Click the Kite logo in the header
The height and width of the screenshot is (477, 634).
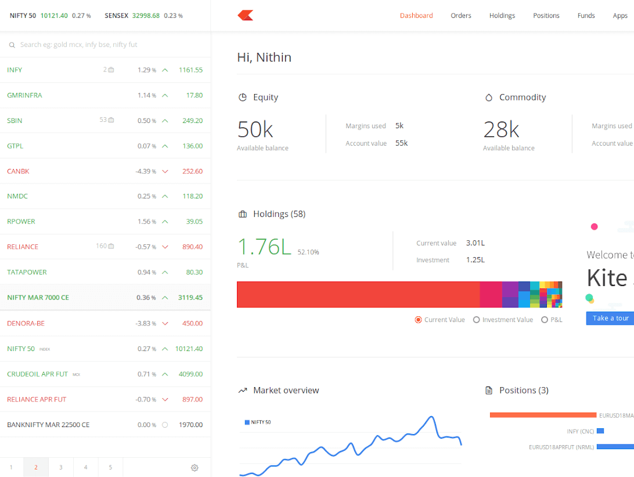[244, 15]
